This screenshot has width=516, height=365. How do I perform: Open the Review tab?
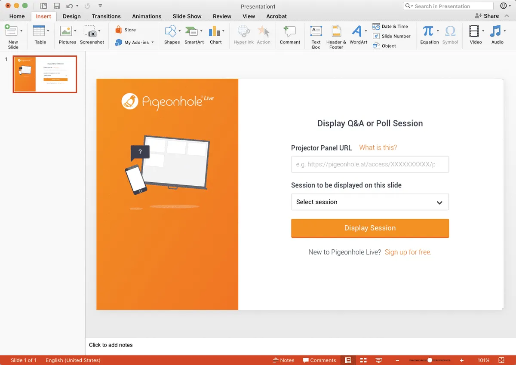click(222, 16)
